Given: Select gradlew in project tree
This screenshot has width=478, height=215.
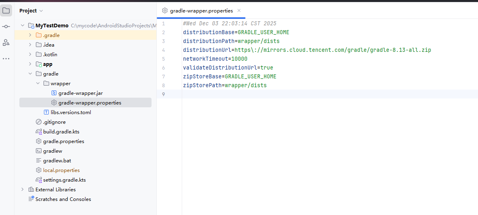Looking at the screenshot, I should [53, 151].
